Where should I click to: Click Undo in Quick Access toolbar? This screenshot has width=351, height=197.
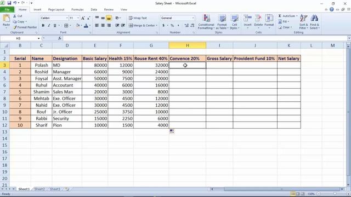(15, 3)
